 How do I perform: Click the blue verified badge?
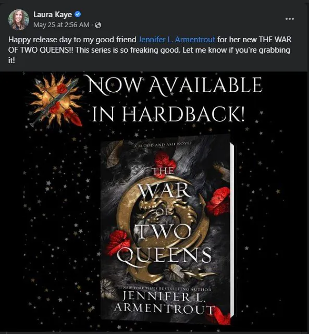[78, 15]
